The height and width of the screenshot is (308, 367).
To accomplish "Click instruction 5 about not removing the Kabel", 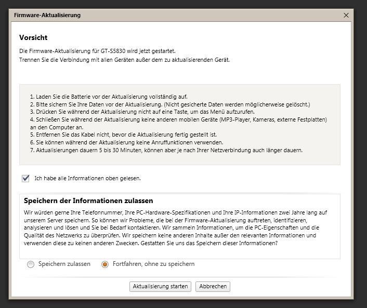I will tap(123, 135).
